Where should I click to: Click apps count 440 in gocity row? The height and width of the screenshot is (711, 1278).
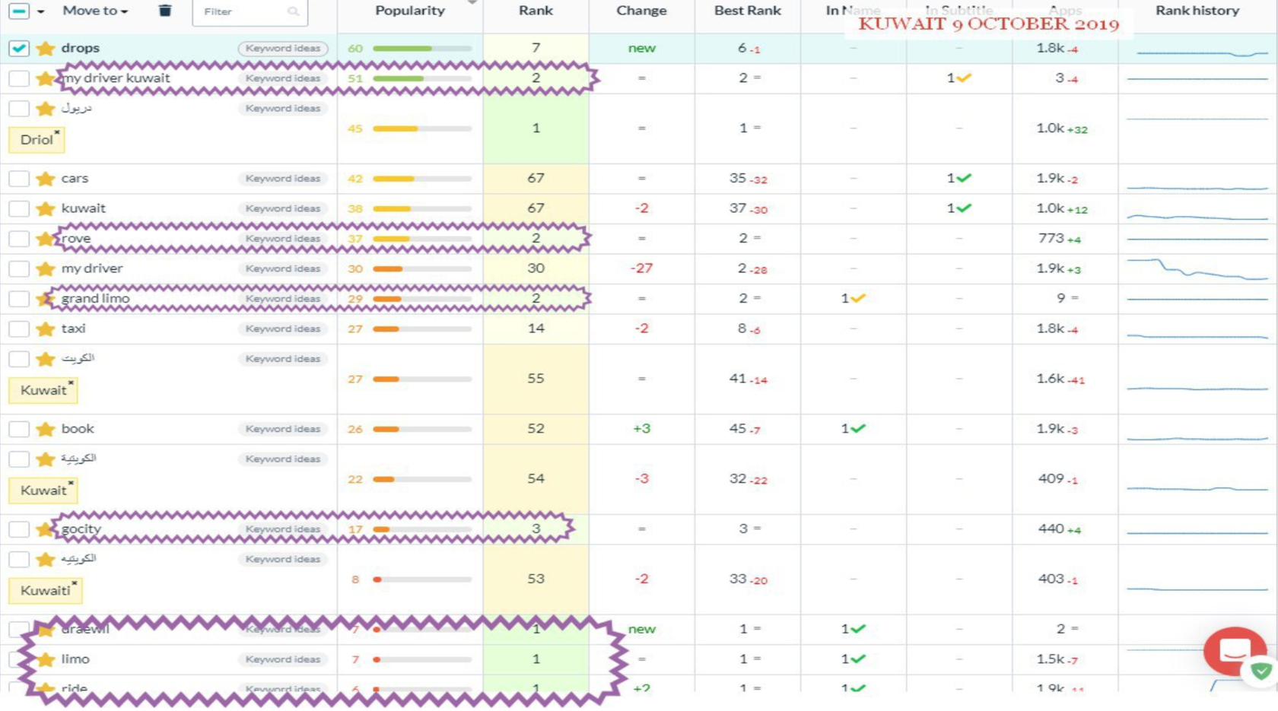[x=1051, y=528]
